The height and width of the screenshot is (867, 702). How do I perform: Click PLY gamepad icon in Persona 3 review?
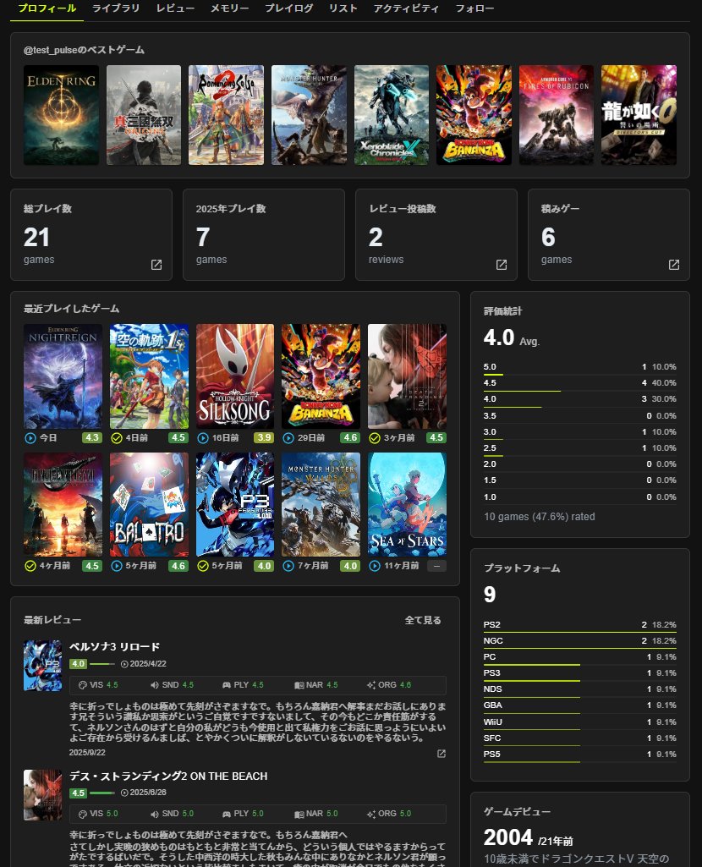(x=227, y=685)
